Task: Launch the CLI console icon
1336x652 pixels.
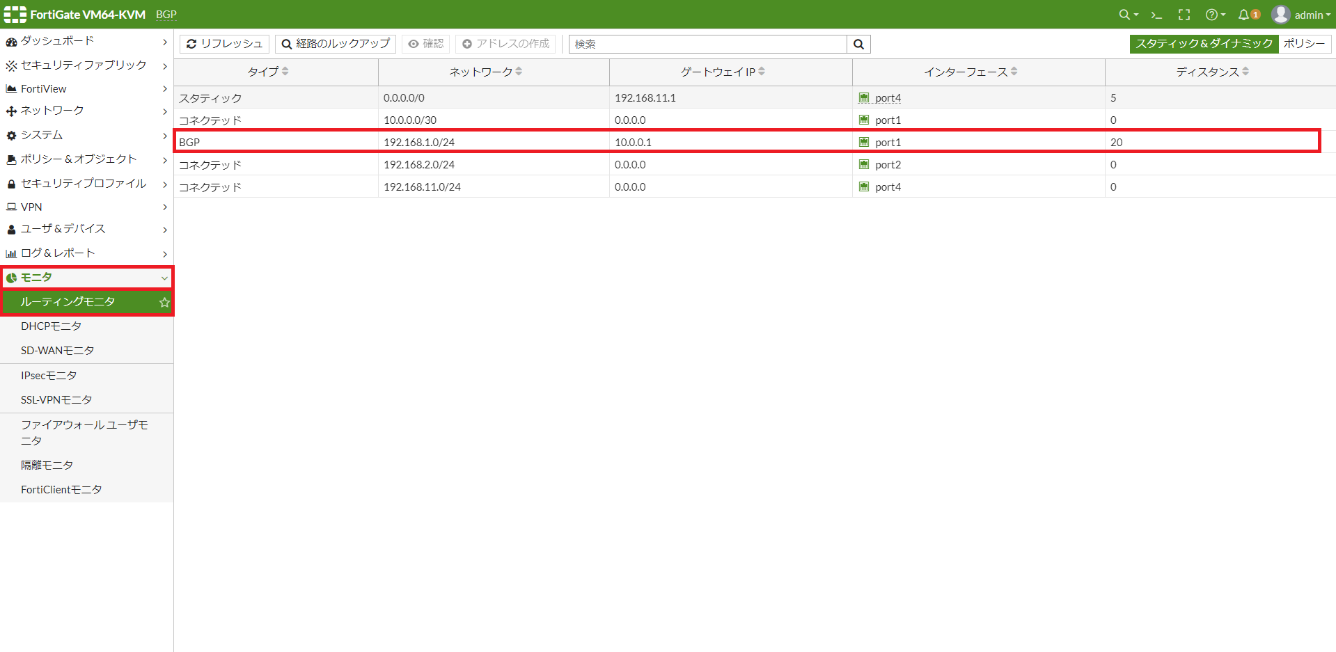Action: 1156,15
